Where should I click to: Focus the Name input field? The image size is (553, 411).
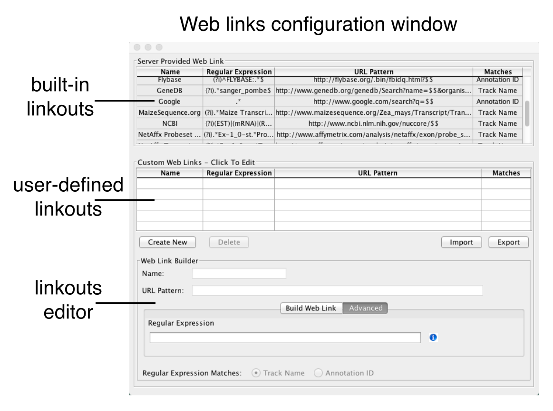pos(239,273)
